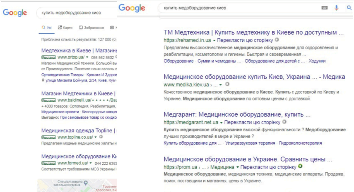Image resolution: width=354 pixels, height=192 pixels.
Task: Click the Google logo in right window
Action: click(x=132, y=8)
